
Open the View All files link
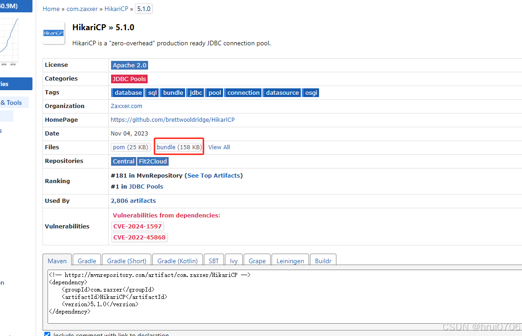219,147
